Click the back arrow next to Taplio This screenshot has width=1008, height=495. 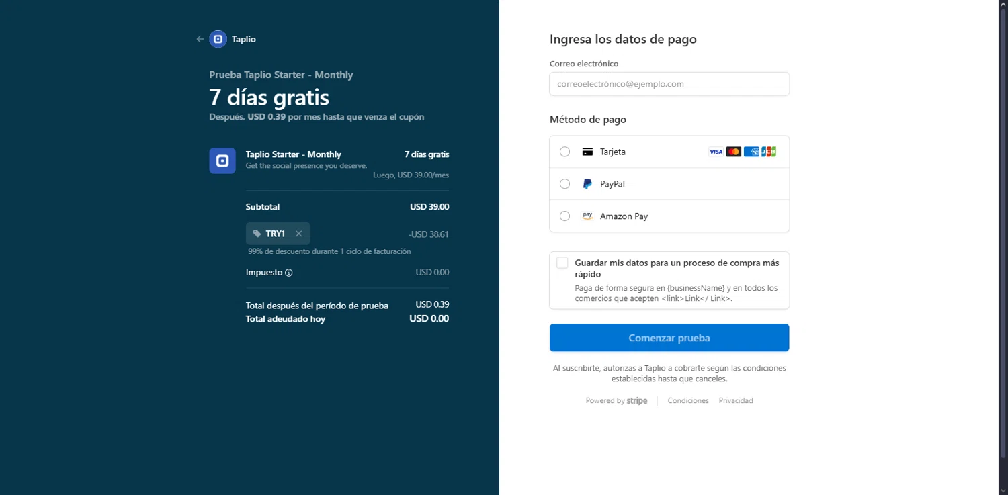(x=200, y=39)
